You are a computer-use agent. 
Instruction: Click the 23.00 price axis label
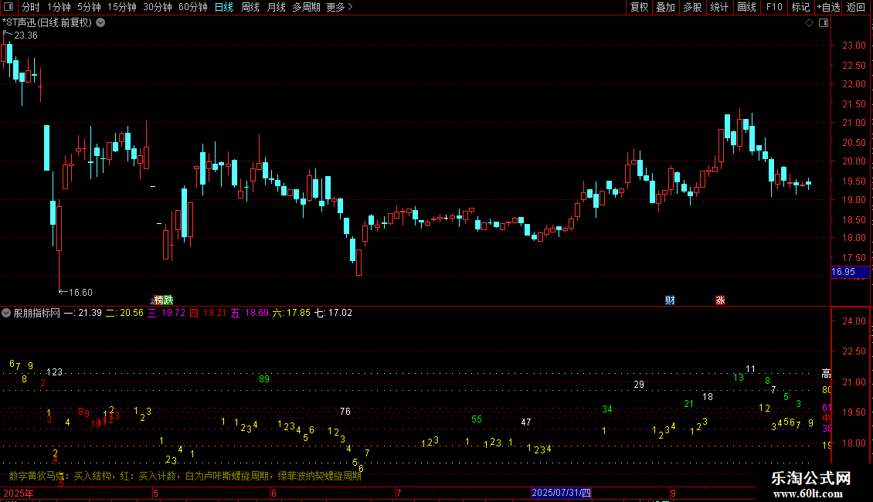(x=854, y=46)
